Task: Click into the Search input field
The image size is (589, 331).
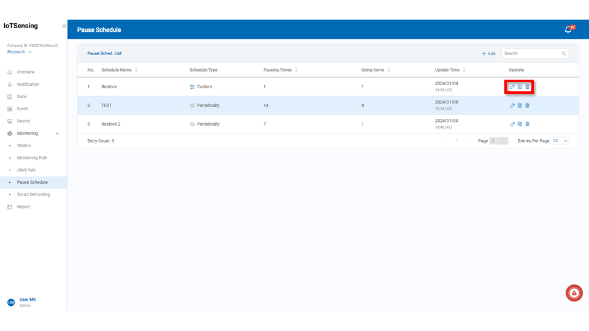Action: coord(531,54)
